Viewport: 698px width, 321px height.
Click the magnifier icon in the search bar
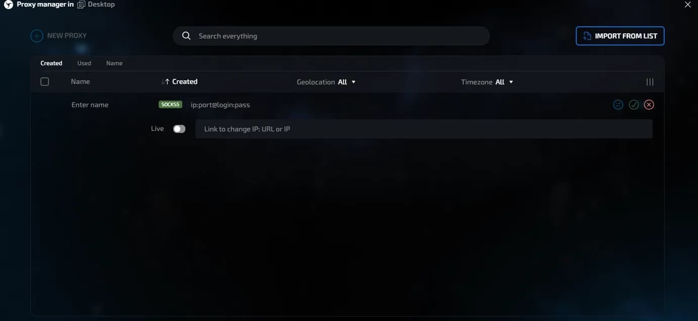coord(186,36)
